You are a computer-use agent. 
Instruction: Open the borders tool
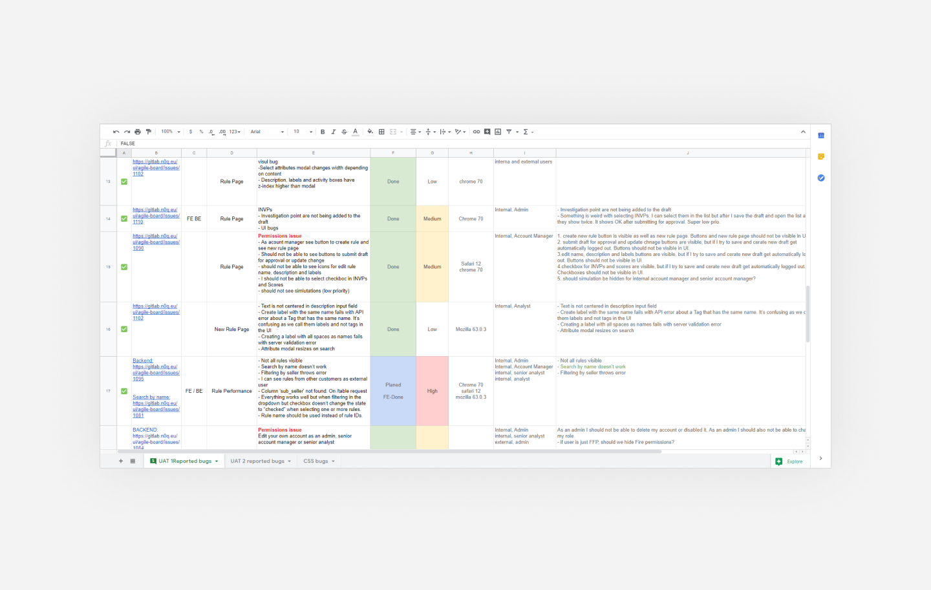pyautogui.click(x=381, y=132)
